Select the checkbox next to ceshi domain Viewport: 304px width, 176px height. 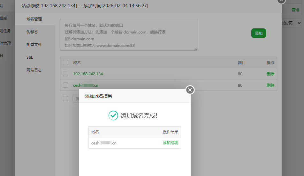tap(65, 85)
